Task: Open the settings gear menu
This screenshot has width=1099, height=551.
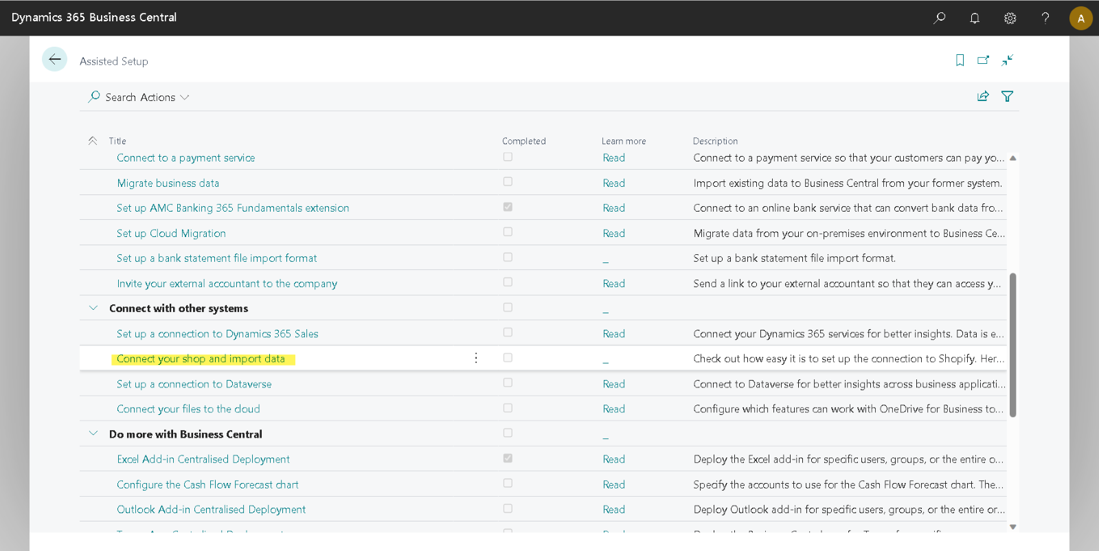Action: [x=1010, y=18]
